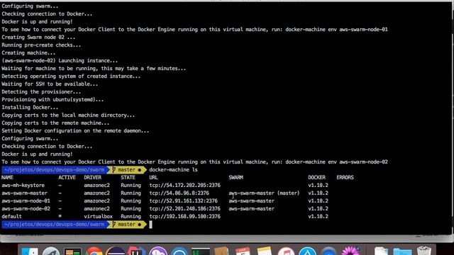The width and height of the screenshot is (454, 255).
Task: Open Eclipse from the dock
Action: 115,251
